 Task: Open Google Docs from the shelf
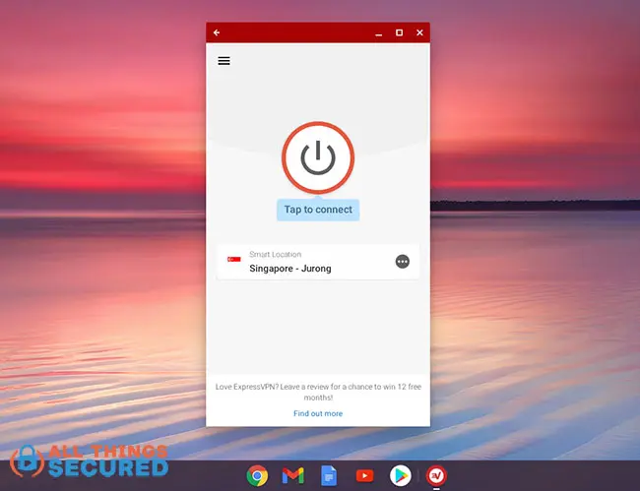329,475
